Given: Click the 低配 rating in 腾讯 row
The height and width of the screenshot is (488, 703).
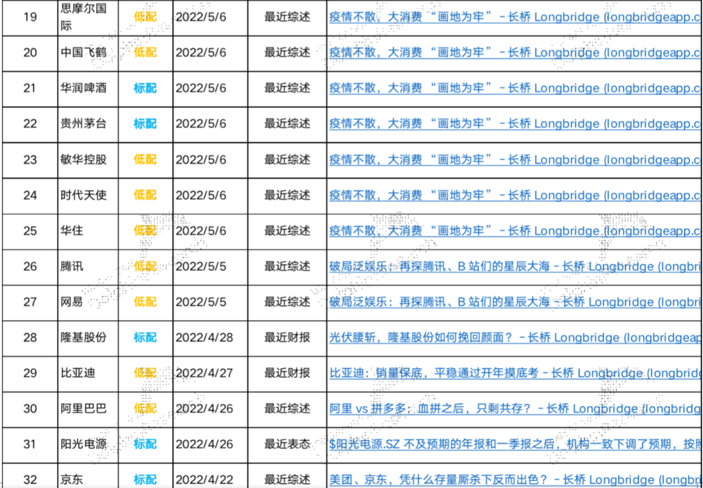Looking at the screenshot, I should tap(145, 267).
